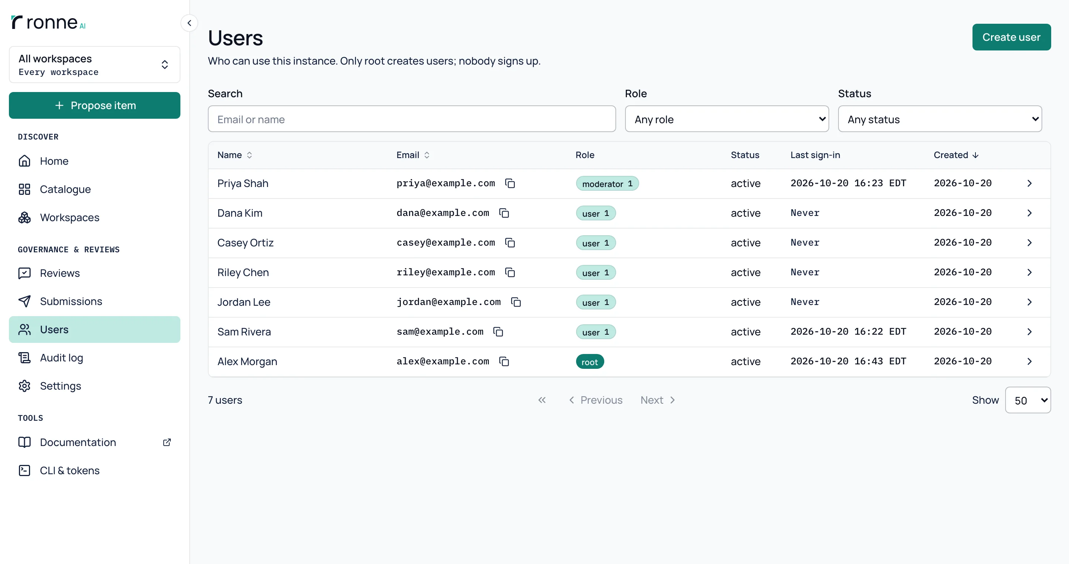Go to Home in the sidebar

point(95,161)
